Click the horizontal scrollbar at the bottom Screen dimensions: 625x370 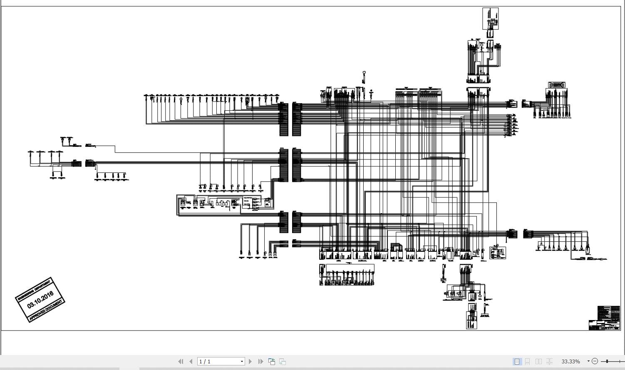312,368
